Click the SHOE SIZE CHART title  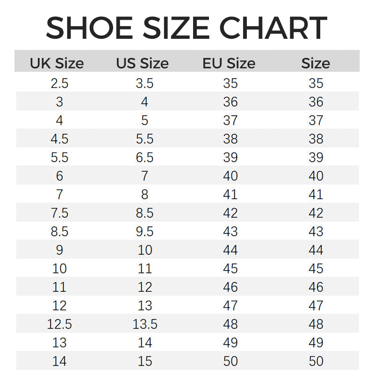point(187,28)
